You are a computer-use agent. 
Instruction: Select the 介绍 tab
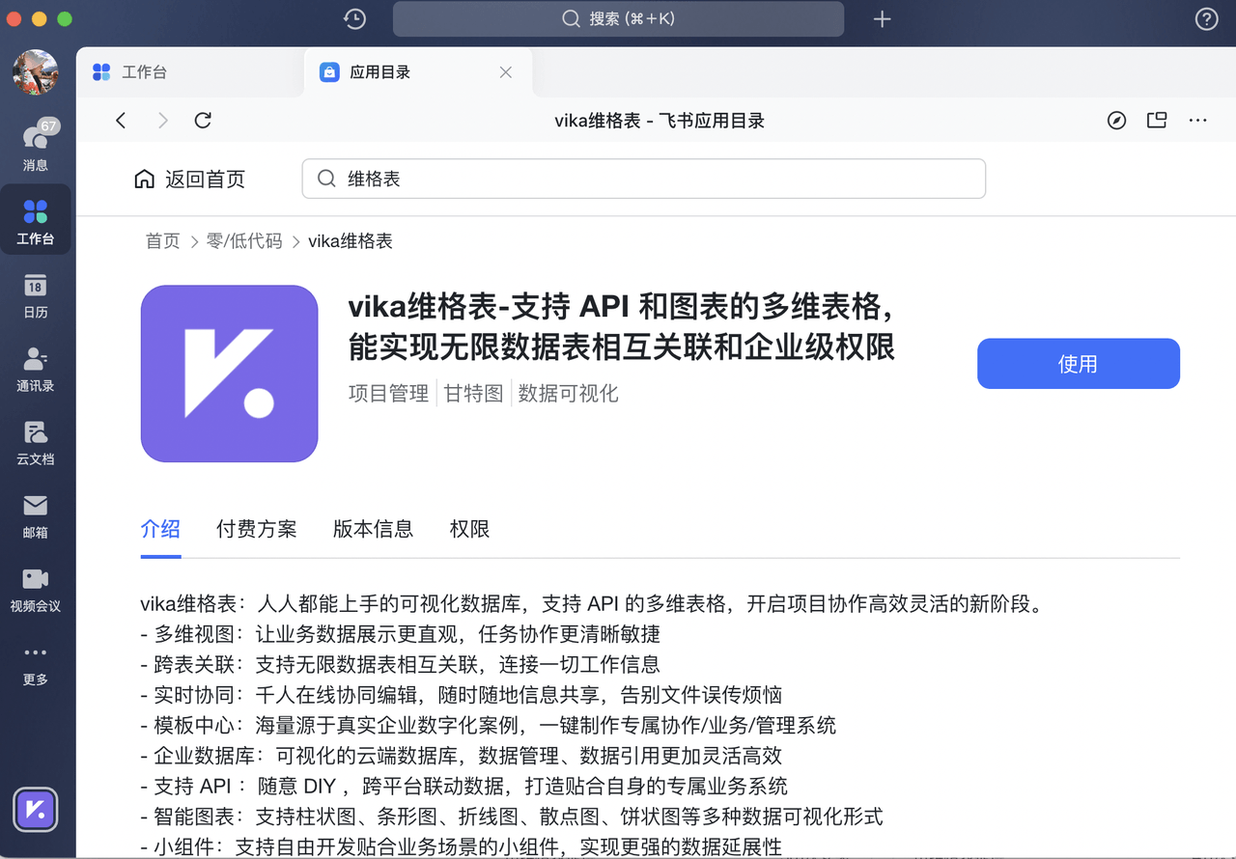[160, 529]
